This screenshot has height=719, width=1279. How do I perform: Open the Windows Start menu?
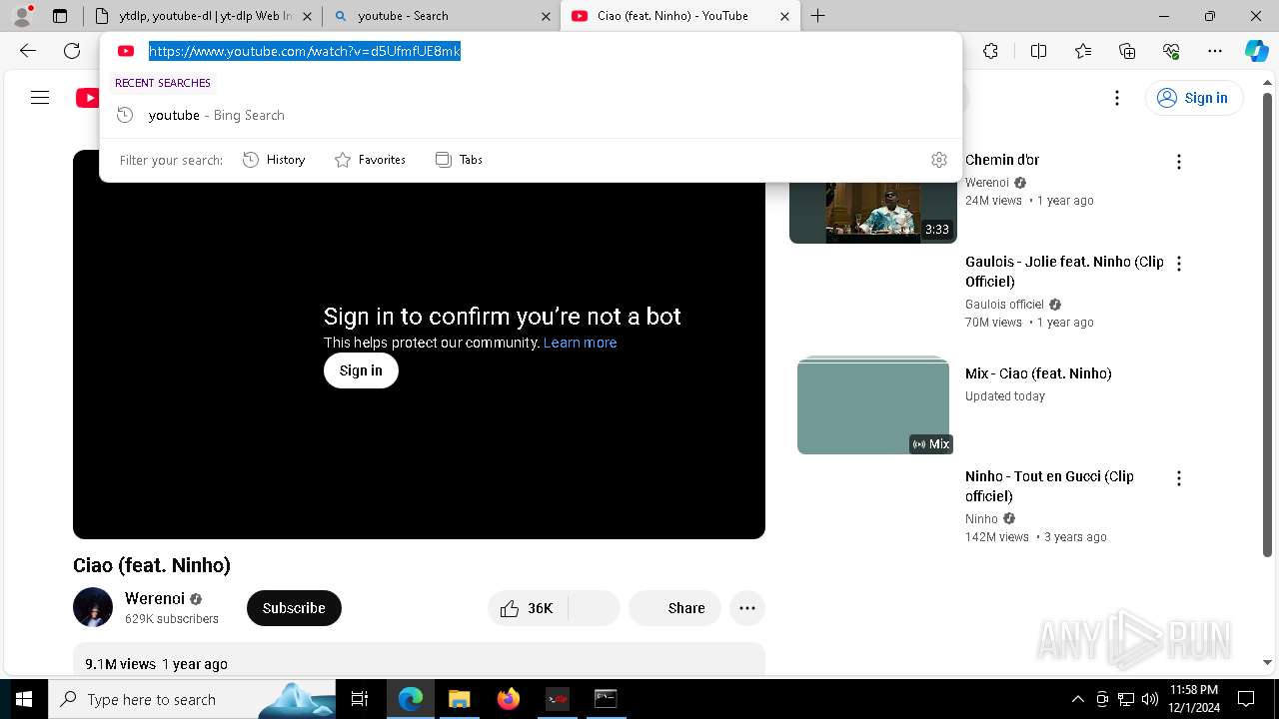24,699
